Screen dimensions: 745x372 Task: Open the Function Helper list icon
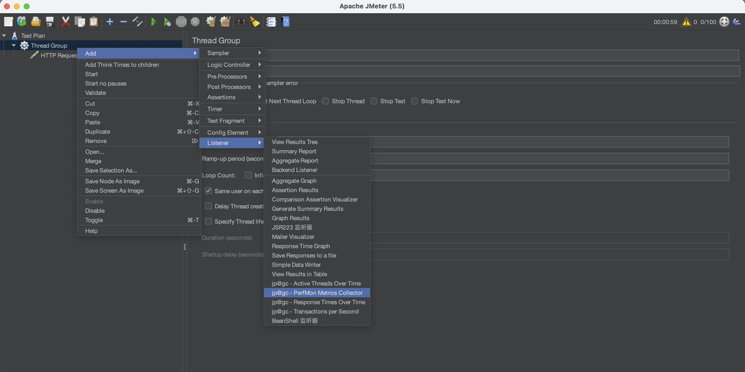[271, 22]
